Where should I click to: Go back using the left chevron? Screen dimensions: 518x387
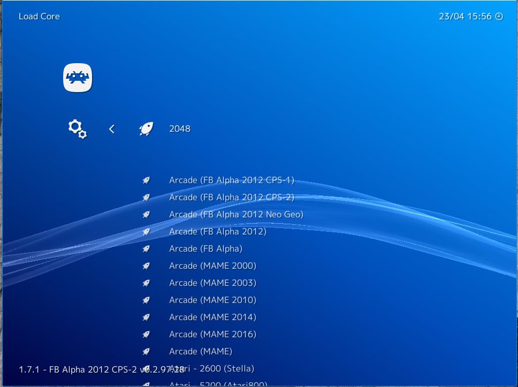click(x=112, y=129)
